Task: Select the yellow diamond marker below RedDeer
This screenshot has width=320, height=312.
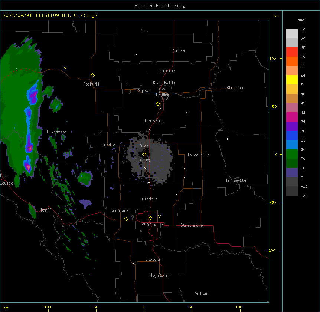Action: [x=158, y=104]
